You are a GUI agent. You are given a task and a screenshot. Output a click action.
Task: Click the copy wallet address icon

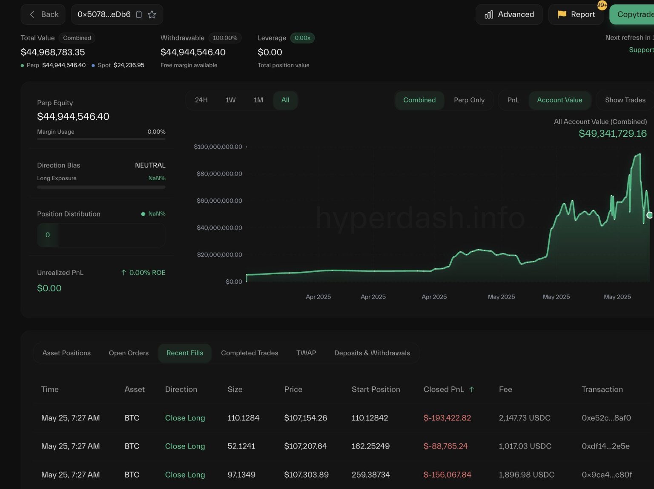tap(139, 14)
